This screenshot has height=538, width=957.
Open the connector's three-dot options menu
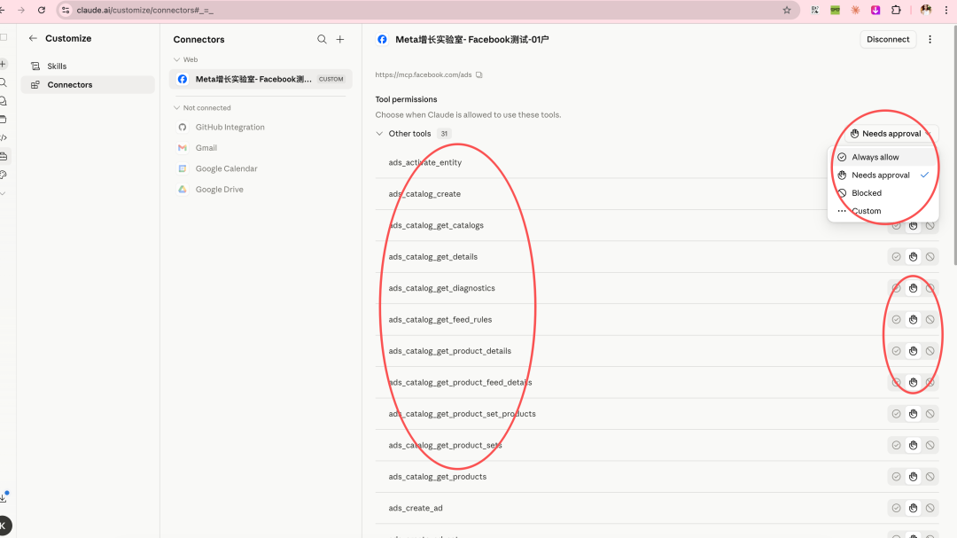tap(930, 39)
